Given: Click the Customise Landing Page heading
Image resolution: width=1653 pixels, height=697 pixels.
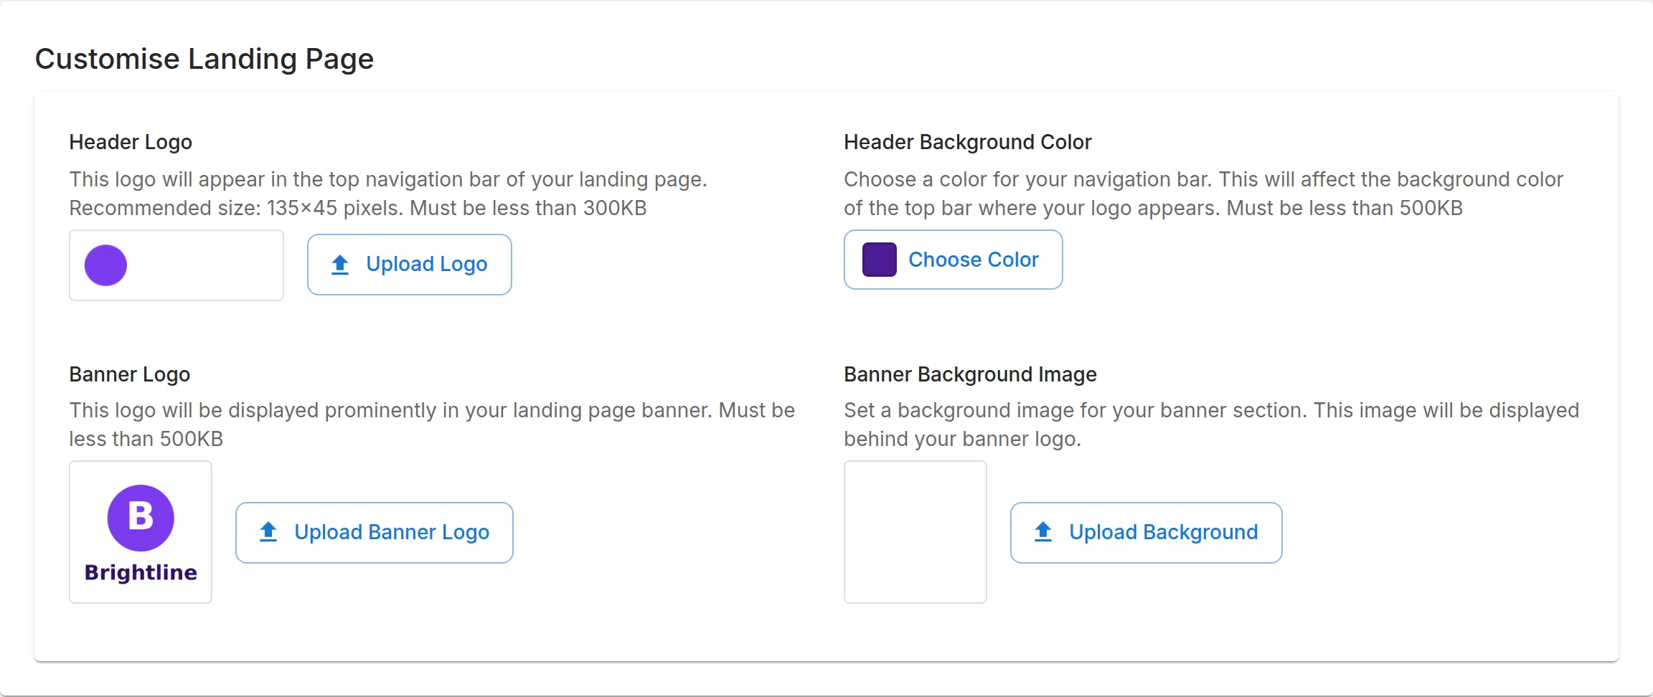Looking at the screenshot, I should coord(204,59).
